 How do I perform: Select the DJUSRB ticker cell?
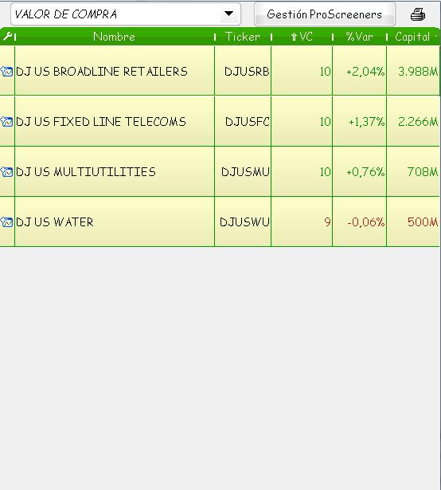247,72
